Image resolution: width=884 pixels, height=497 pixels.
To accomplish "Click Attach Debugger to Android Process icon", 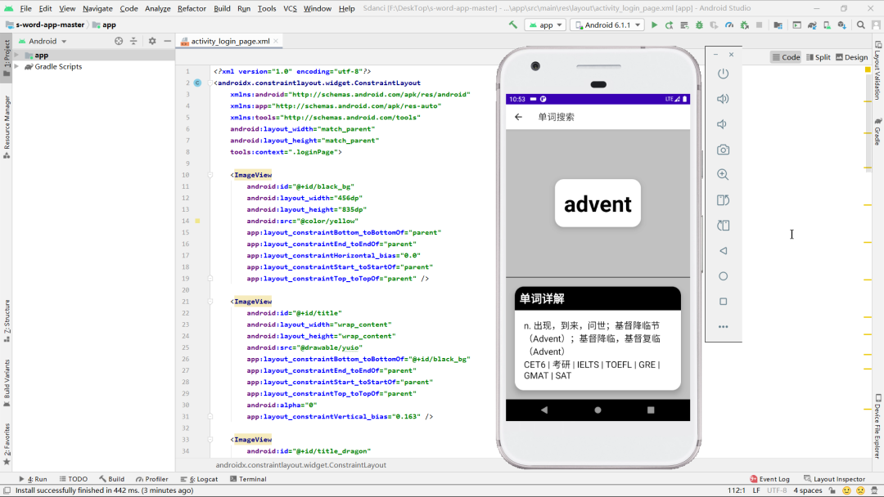I will pos(745,25).
